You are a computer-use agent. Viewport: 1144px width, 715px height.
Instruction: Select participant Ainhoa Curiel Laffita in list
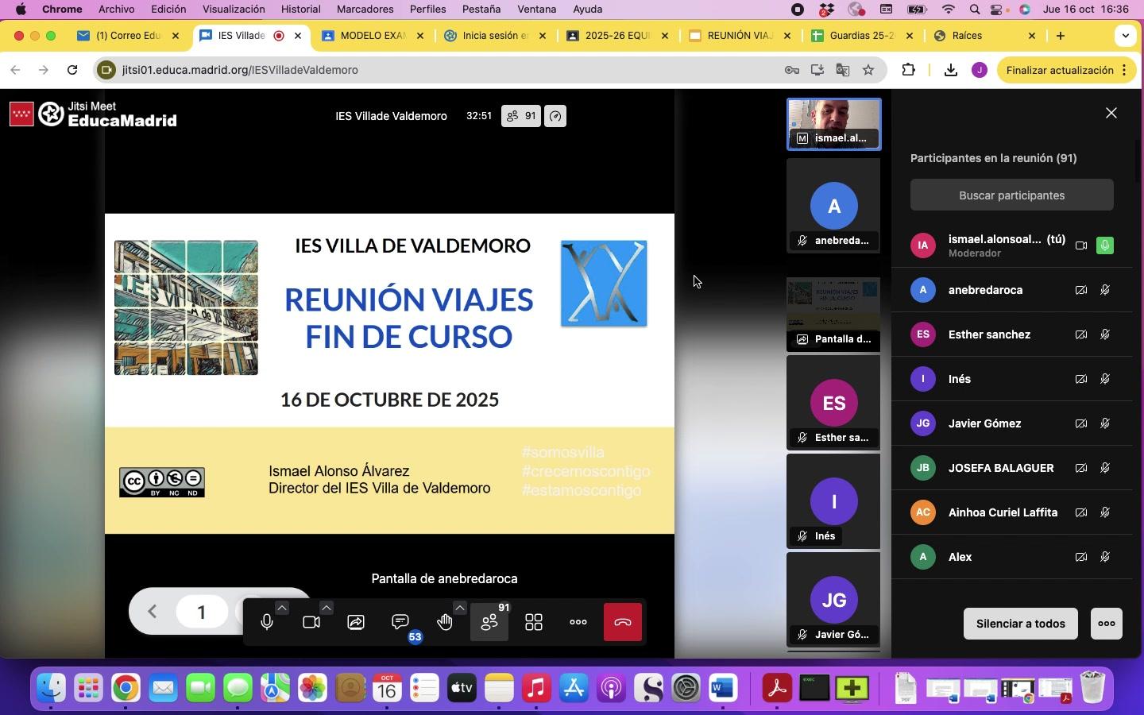click(x=1012, y=512)
